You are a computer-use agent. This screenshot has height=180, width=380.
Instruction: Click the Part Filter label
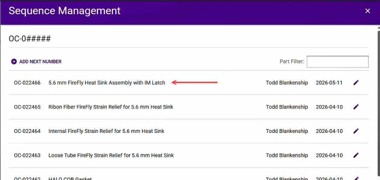click(x=292, y=62)
